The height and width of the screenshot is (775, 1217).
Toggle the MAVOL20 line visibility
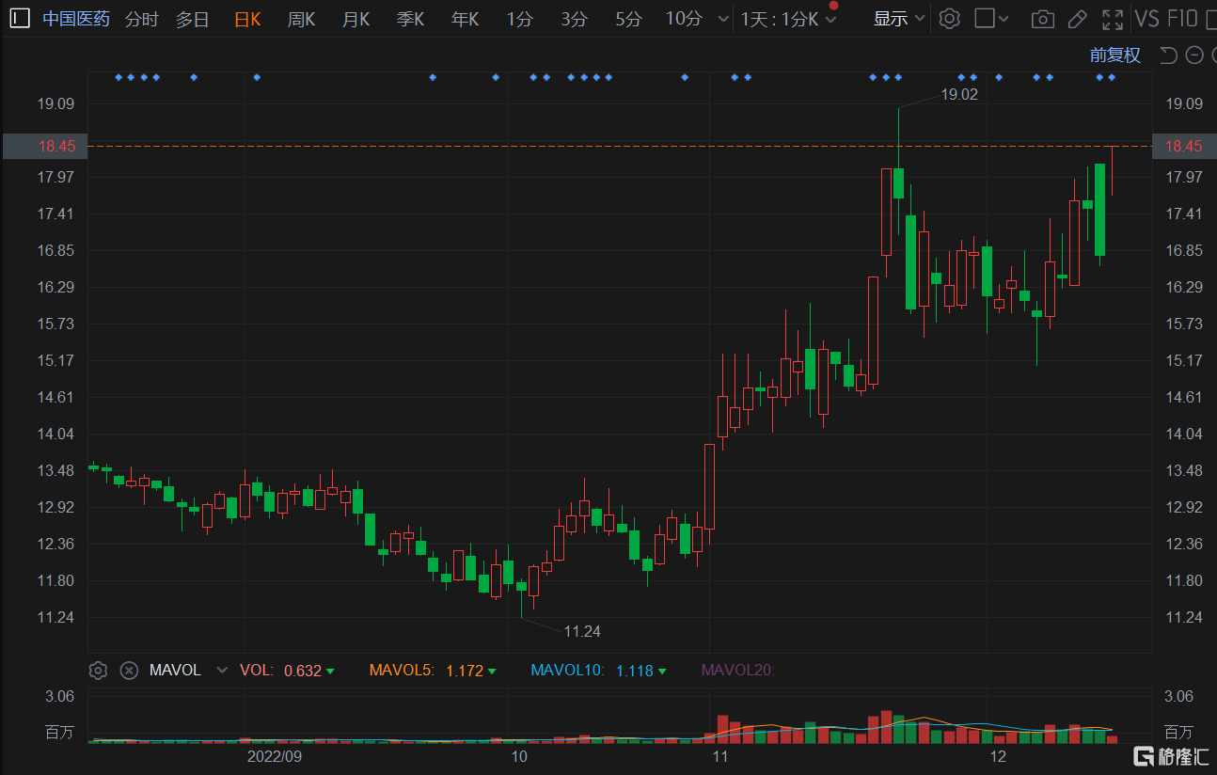pos(737,671)
